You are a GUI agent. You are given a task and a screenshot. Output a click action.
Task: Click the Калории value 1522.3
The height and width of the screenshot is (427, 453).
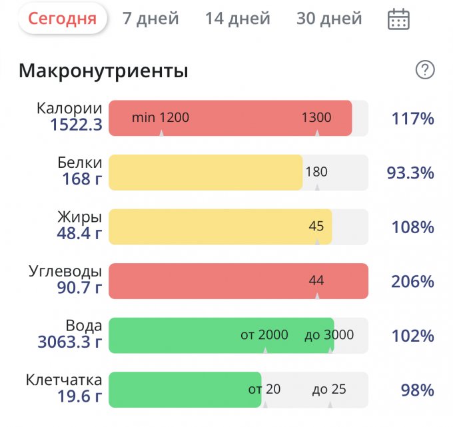point(76,124)
